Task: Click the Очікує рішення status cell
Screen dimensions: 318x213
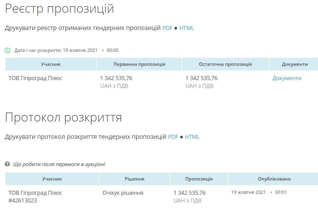Action: (123, 193)
